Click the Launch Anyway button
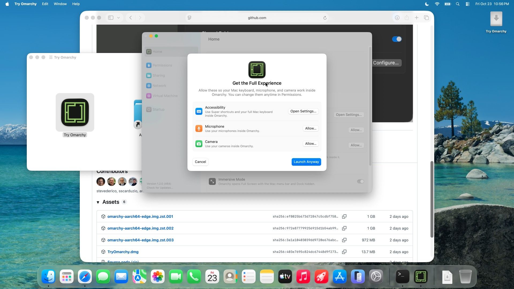 [x=306, y=162]
